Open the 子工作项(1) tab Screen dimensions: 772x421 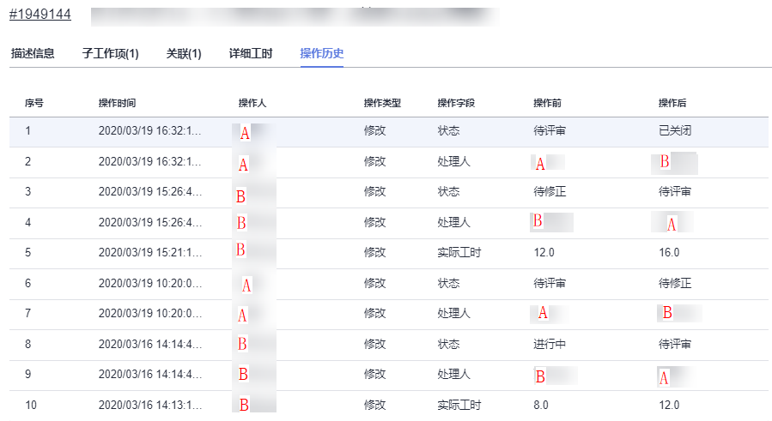tap(110, 53)
